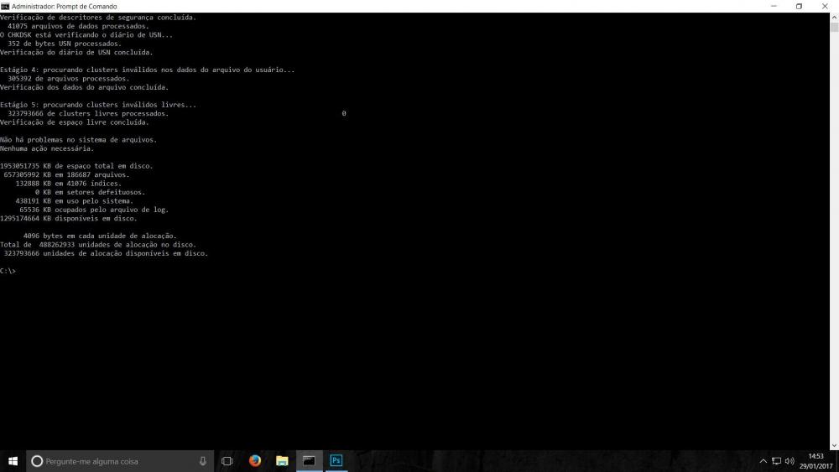Click 'Total de 488262933 unidades' line
The width and height of the screenshot is (839, 472).
98,244
